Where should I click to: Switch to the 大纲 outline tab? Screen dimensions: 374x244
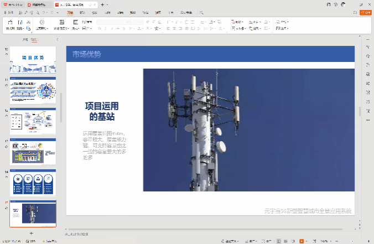pos(24,40)
